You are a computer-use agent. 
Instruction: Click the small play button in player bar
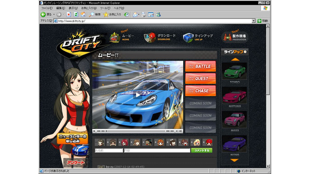[x=94, y=131]
